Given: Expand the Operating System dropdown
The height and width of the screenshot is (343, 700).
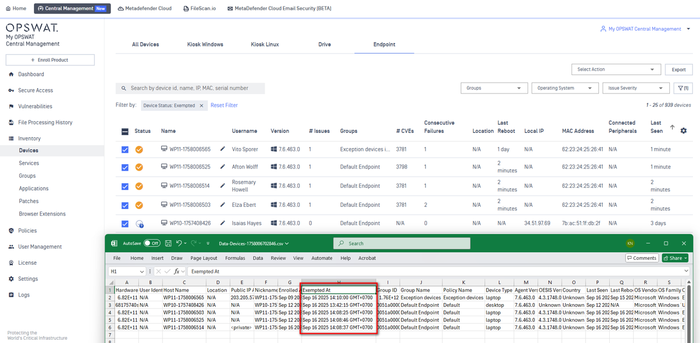Looking at the screenshot, I should click(x=564, y=88).
